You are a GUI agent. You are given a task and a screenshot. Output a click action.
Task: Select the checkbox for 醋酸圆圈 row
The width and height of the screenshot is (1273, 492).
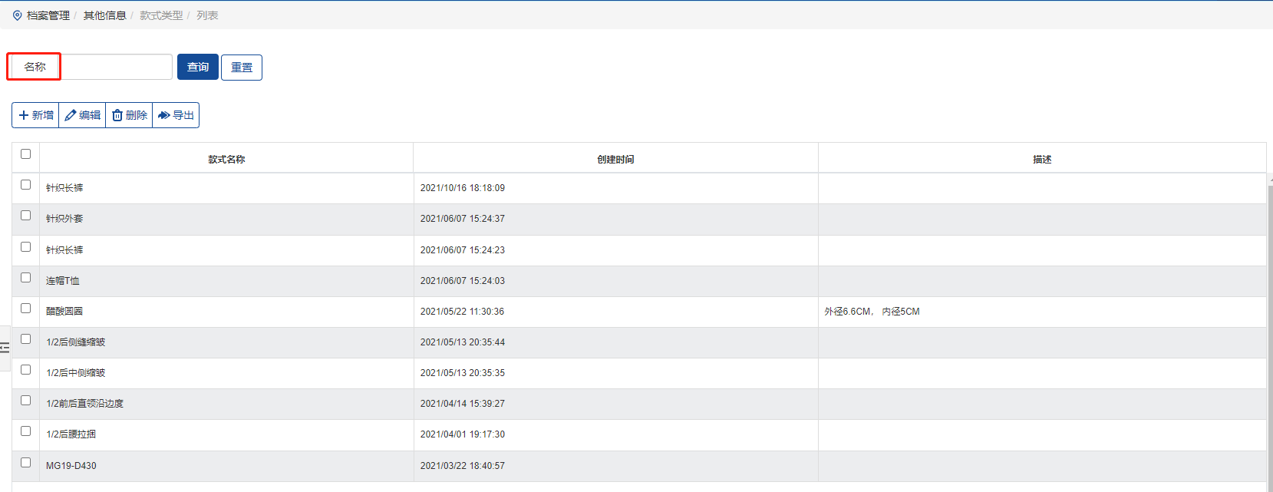[25, 309]
